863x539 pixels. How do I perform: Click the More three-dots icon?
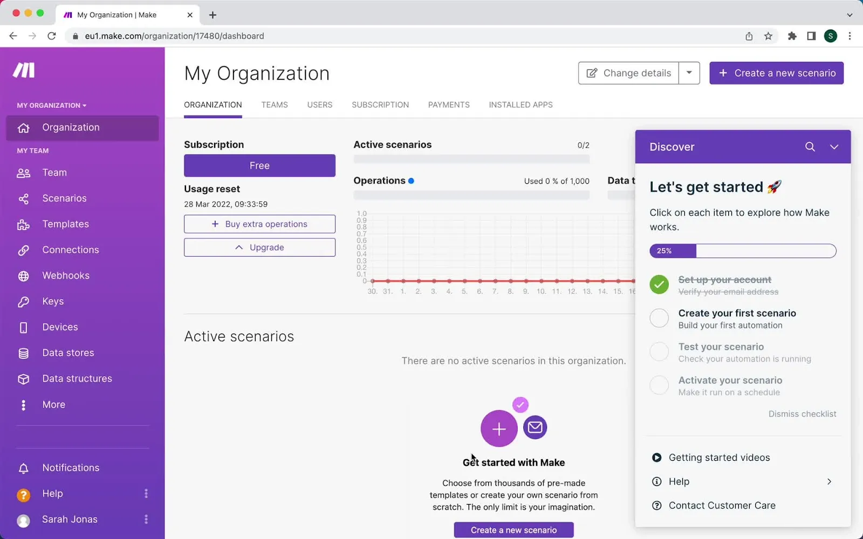[23, 405]
